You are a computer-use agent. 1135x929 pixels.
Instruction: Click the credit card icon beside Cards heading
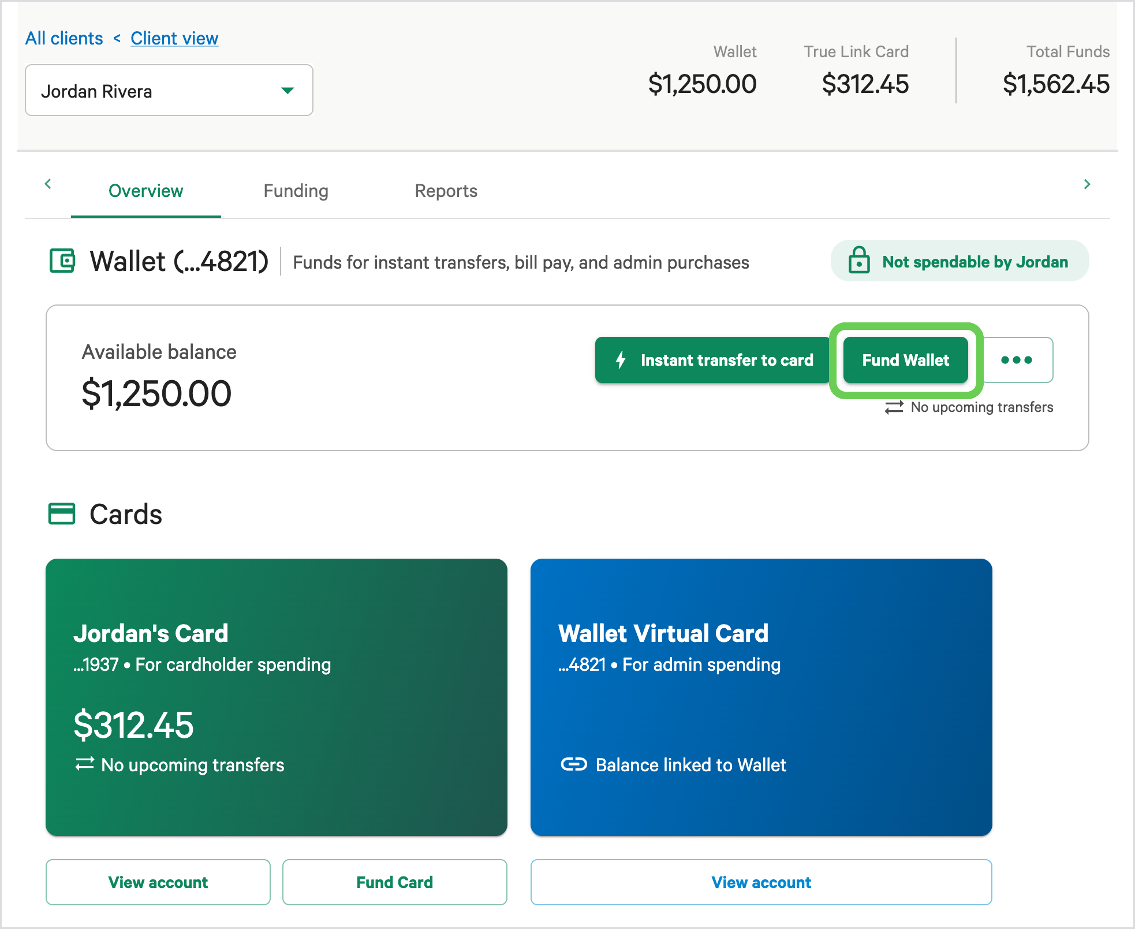pyautogui.click(x=62, y=514)
